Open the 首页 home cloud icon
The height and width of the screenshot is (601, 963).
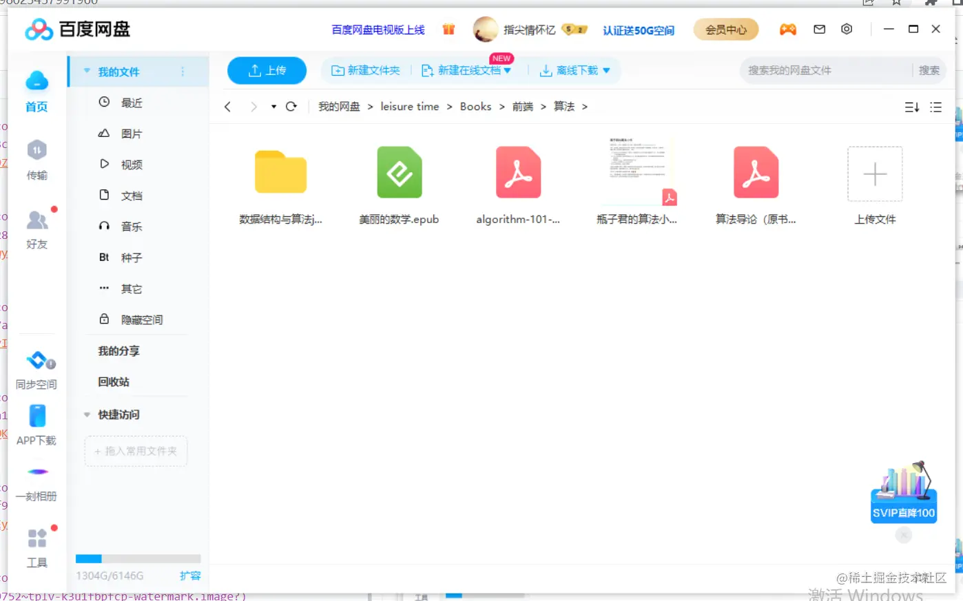click(x=37, y=81)
